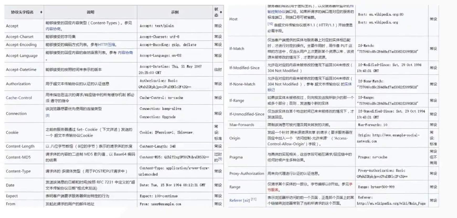This screenshot has width=457, height=218.
Task: Click the description 表明客户端要求服务器做出特定的行为
Action: pos(77,196)
